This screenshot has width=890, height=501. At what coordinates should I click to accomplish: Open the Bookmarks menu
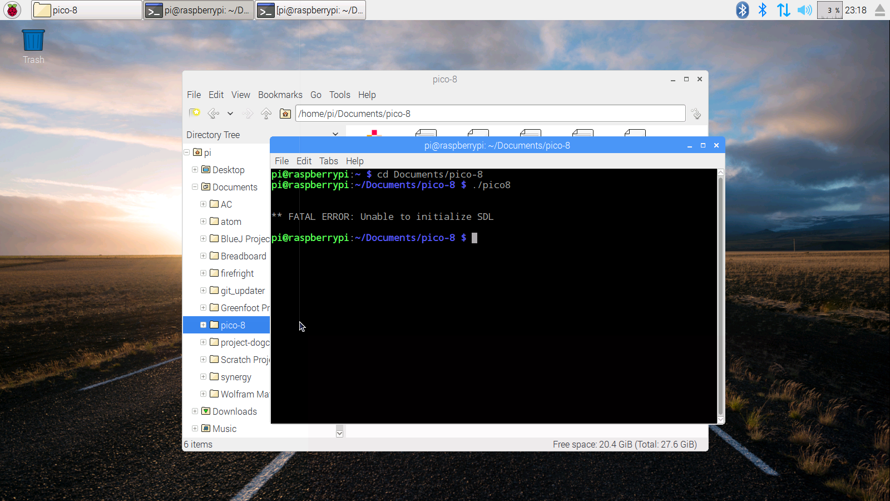click(x=280, y=95)
